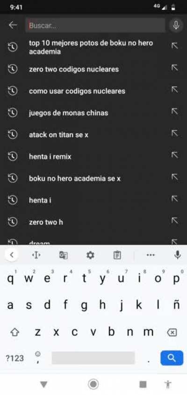Viewport: 187px width, 395px height.
Task: Switch the keyboard to the ?123 symbols layout
Action: 14,358
